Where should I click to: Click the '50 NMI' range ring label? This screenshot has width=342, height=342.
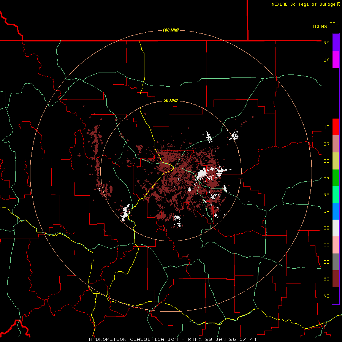171,100
